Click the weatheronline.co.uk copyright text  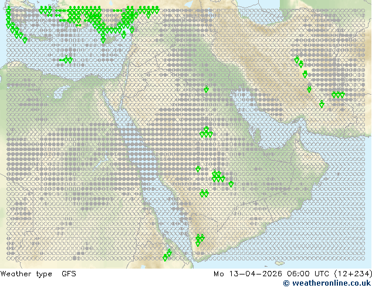coord(327,283)
